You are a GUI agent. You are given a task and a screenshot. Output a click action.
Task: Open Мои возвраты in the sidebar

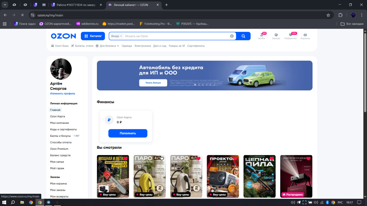pyautogui.click(x=59, y=197)
